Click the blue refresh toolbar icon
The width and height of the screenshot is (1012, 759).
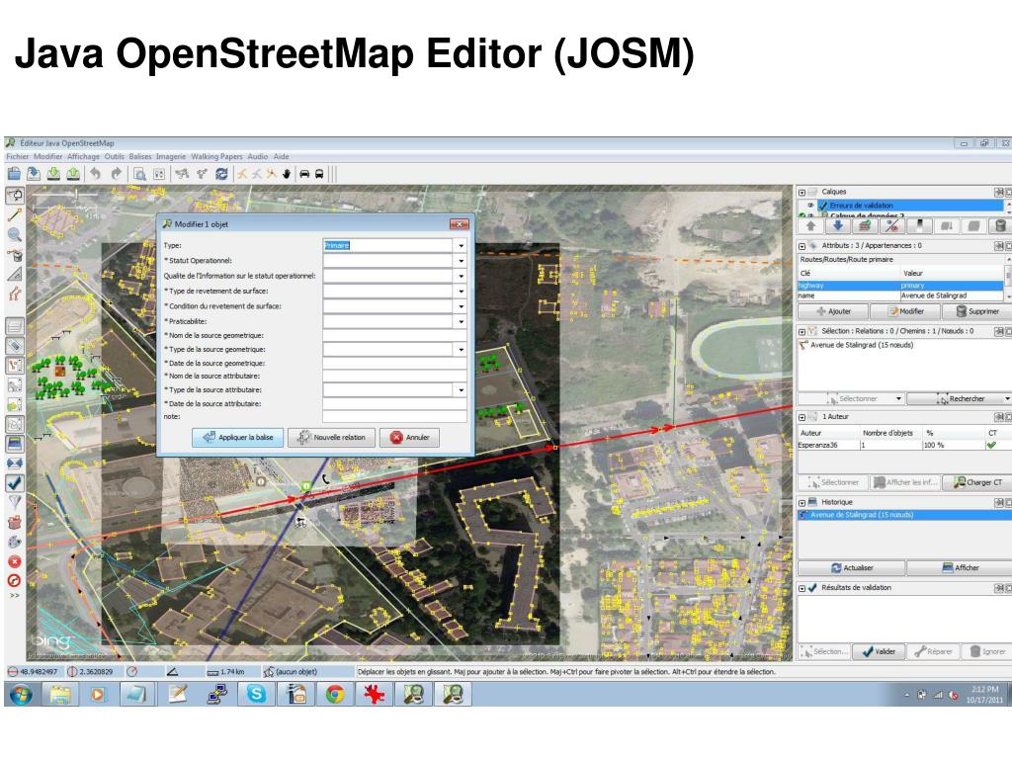click(221, 174)
